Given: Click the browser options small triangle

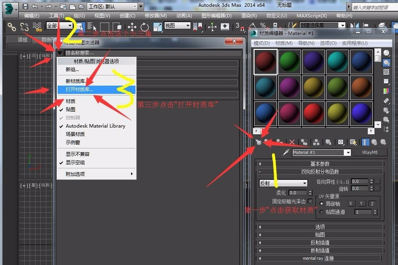Looking at the screenshot, I should tap(59, 53).
